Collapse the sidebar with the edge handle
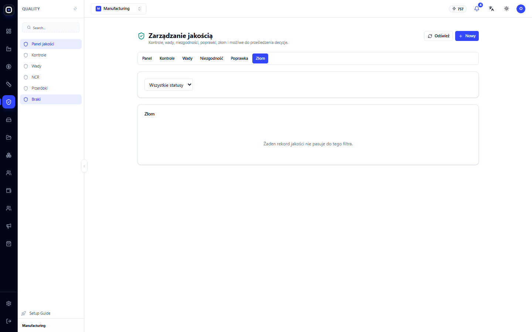The height and width of the screenshot is (332, 532). point(84,166)
